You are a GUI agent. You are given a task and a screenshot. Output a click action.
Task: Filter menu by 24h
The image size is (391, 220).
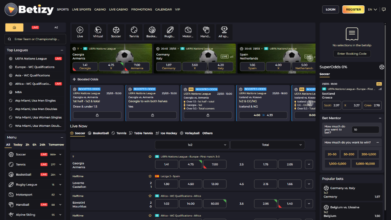[x=42, y=145]
